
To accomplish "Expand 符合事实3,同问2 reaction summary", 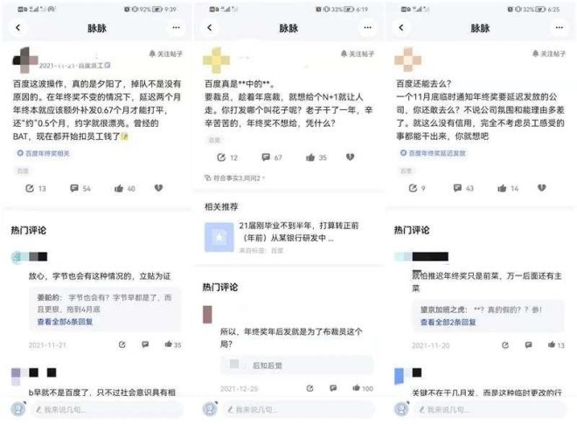I will click(x=234, y=178).
